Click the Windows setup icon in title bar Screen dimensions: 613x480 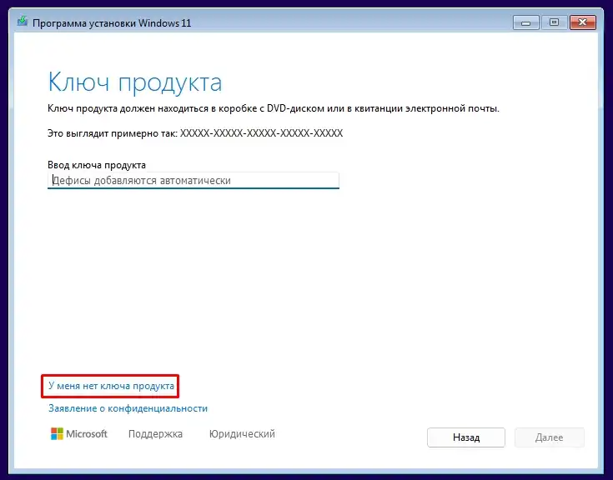click(x=23, y=22)
